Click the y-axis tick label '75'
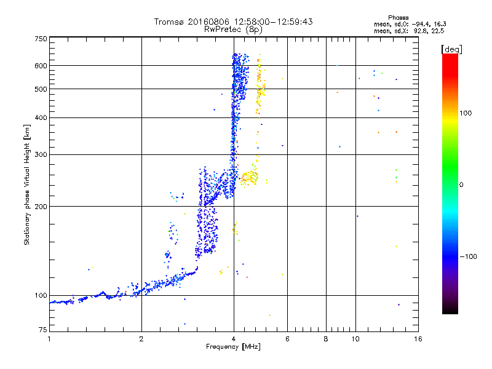 coord(43,330)
